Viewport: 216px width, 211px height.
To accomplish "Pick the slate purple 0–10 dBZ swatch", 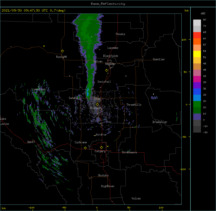I will pyautogui.click(x=197, y=117).
